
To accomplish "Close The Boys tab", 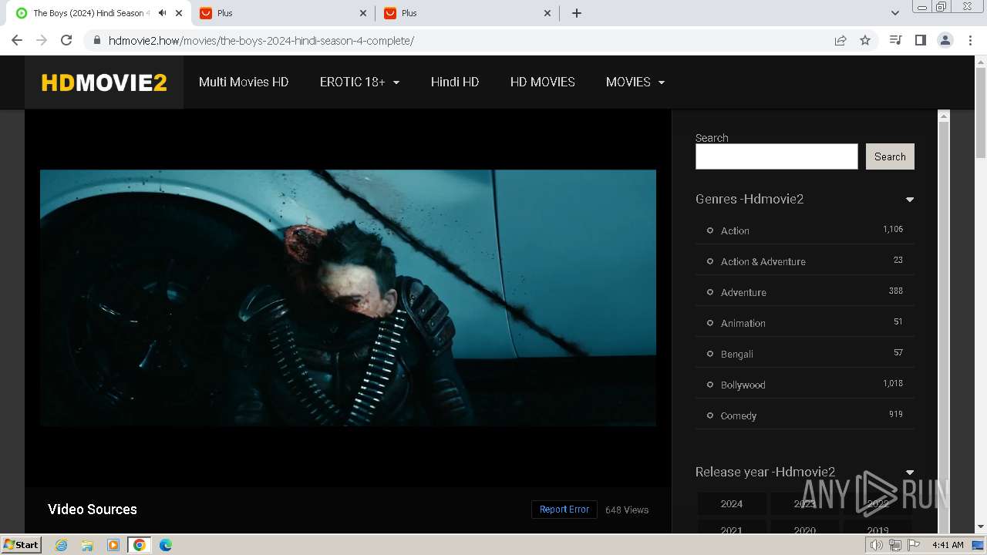I will click(179, 13).
